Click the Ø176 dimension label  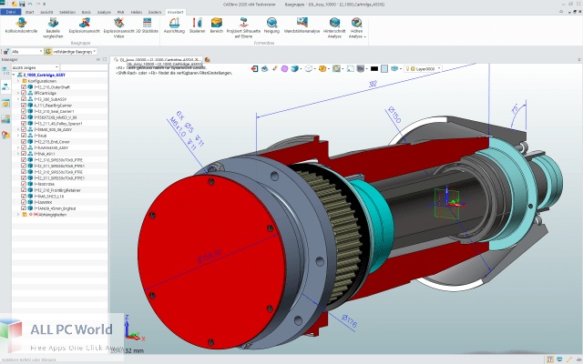pos(349,321)
